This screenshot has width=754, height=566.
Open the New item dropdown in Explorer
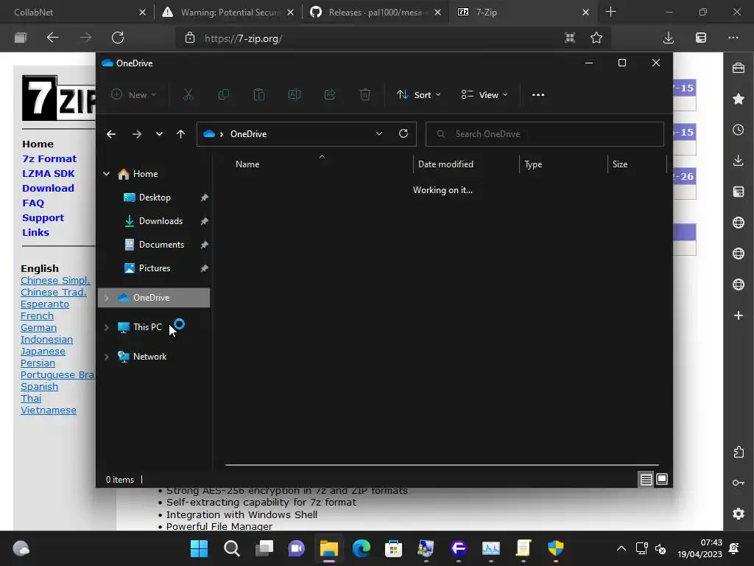(134, 95)
